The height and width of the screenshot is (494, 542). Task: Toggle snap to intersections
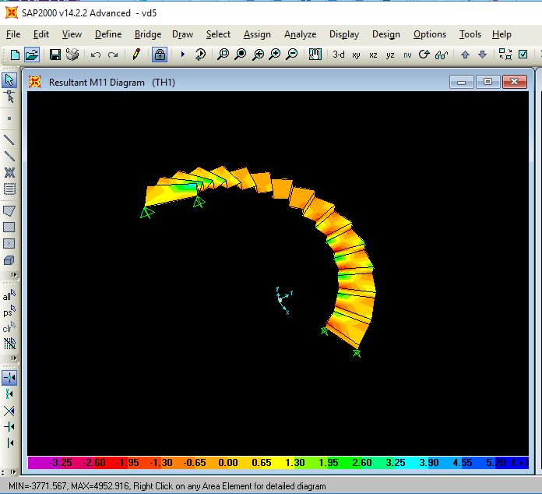[9, 411]
